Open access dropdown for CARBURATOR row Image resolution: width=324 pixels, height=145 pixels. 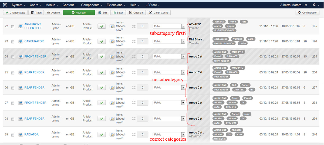coord(169,41)
